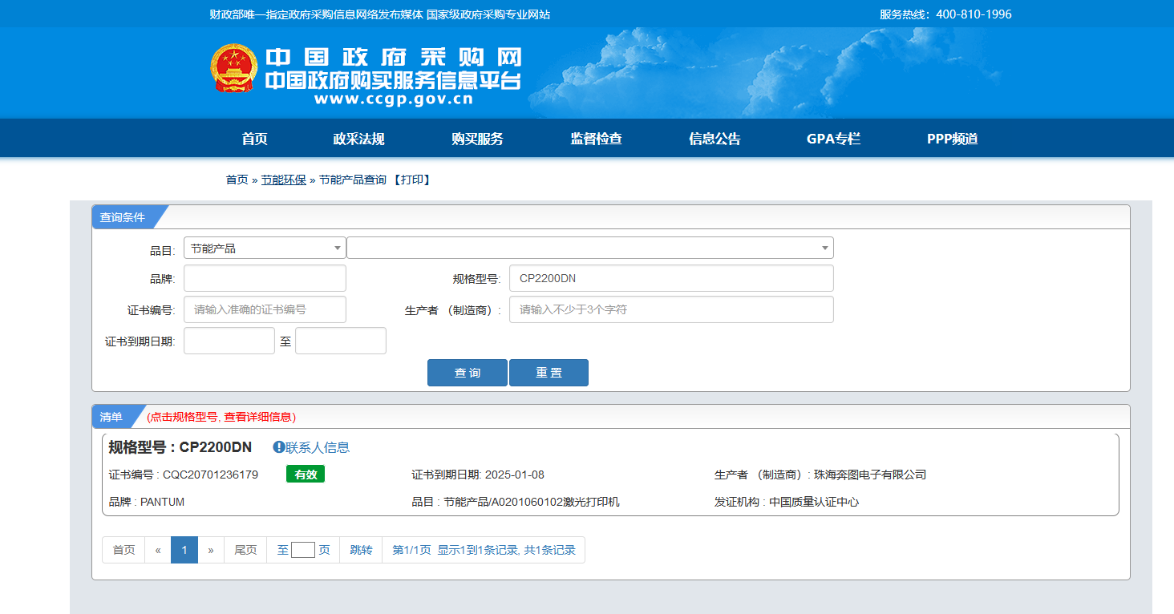Open the 规格型号 : CP2200DN result title

[180, 447]
